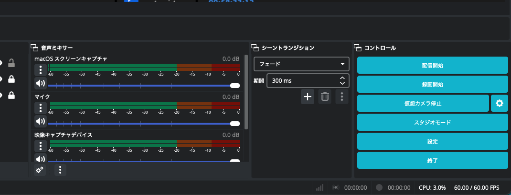Click 配信開始 to start streaming
The width and height of the screenshot is (511, 195).
pos(433,65)
